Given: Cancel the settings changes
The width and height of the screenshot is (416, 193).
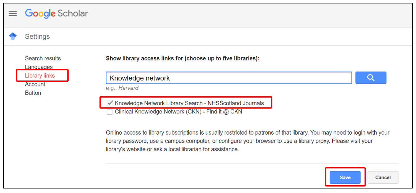Looking at the screenshot, I should click(x=383, y=177).
